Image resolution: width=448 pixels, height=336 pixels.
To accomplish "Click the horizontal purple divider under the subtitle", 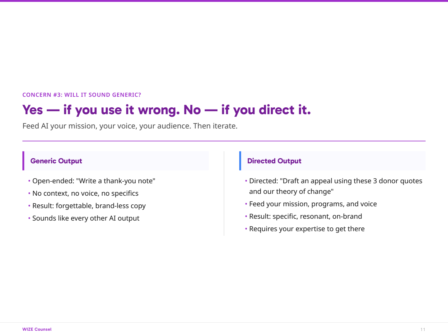I will click(224, 141).
